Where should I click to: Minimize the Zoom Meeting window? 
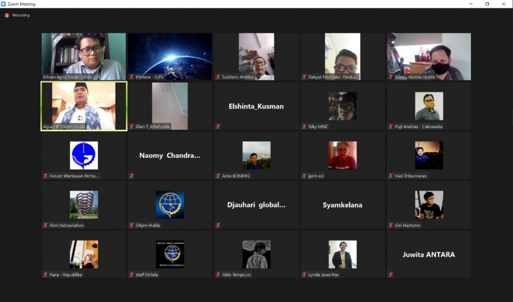[471, 4]
